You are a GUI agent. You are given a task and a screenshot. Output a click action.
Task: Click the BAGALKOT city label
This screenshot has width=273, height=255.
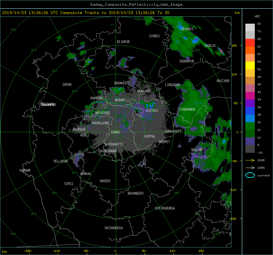click(x=121, y=83)
